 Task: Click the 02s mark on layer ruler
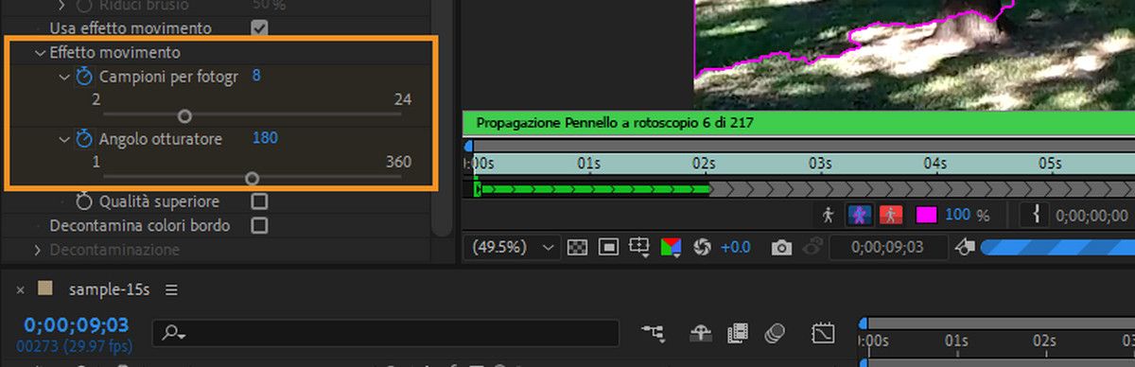(703, 164)
